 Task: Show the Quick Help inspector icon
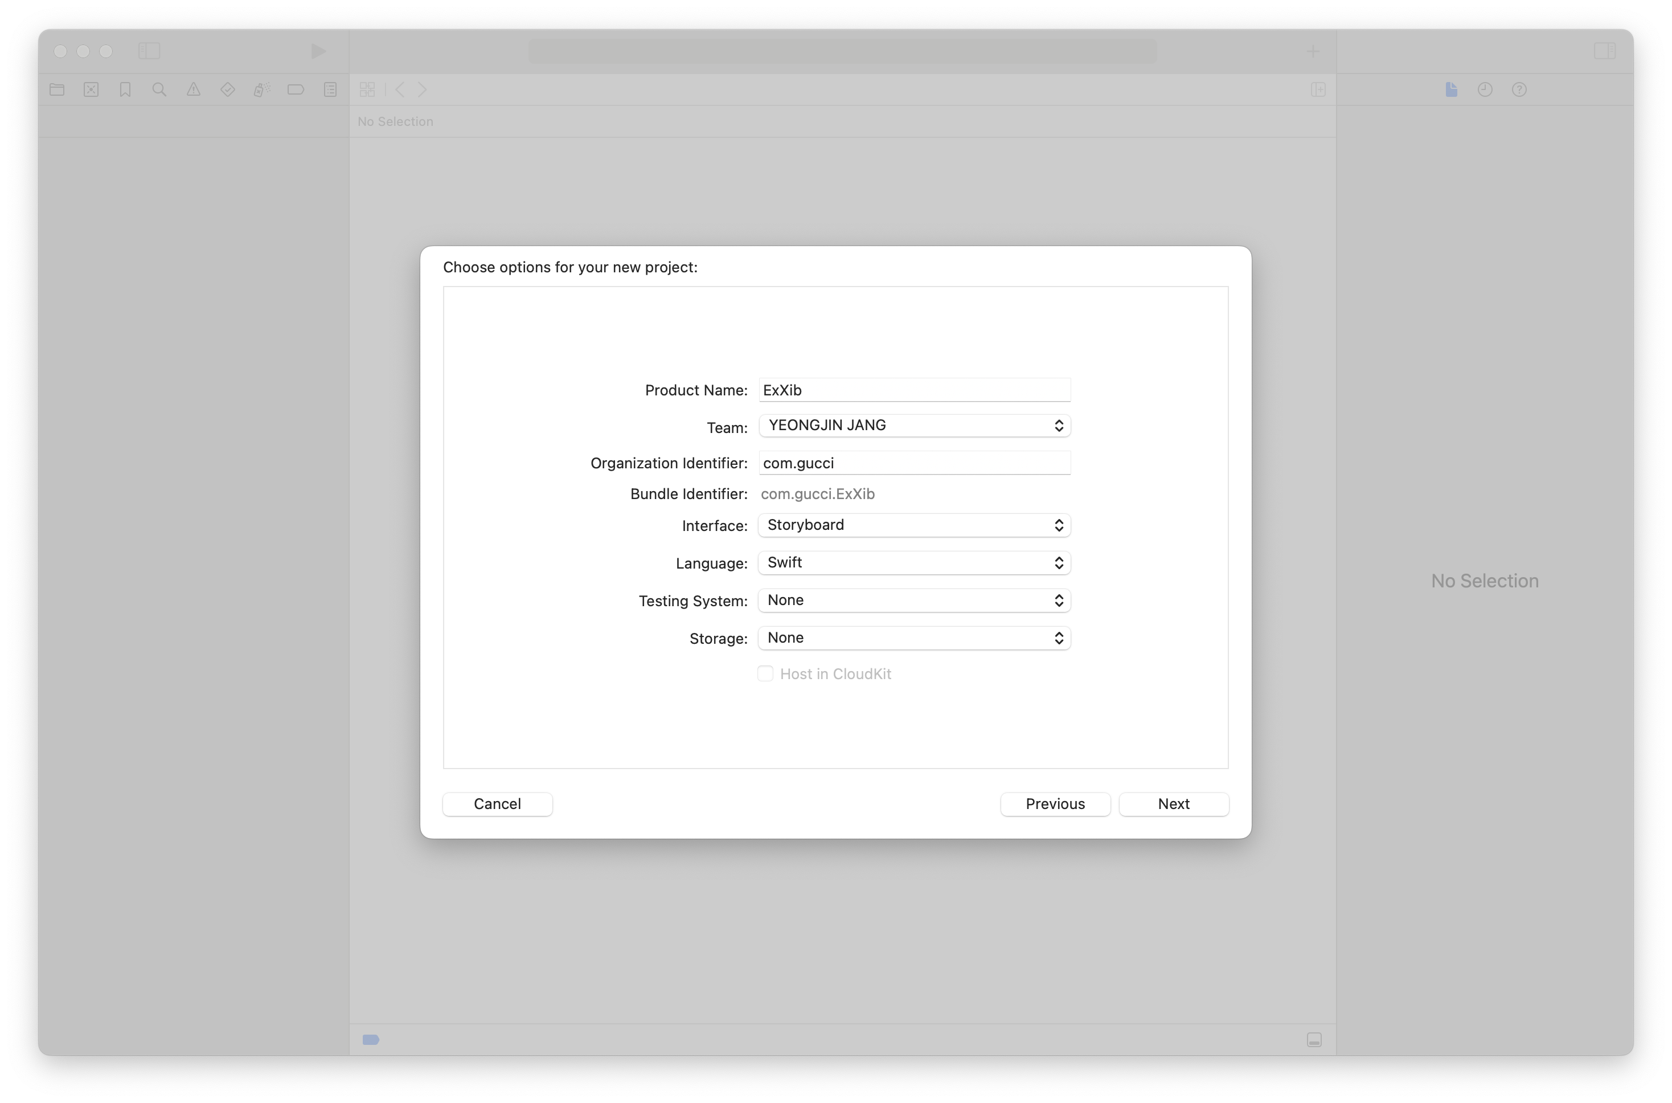(x=1519, y=89)
